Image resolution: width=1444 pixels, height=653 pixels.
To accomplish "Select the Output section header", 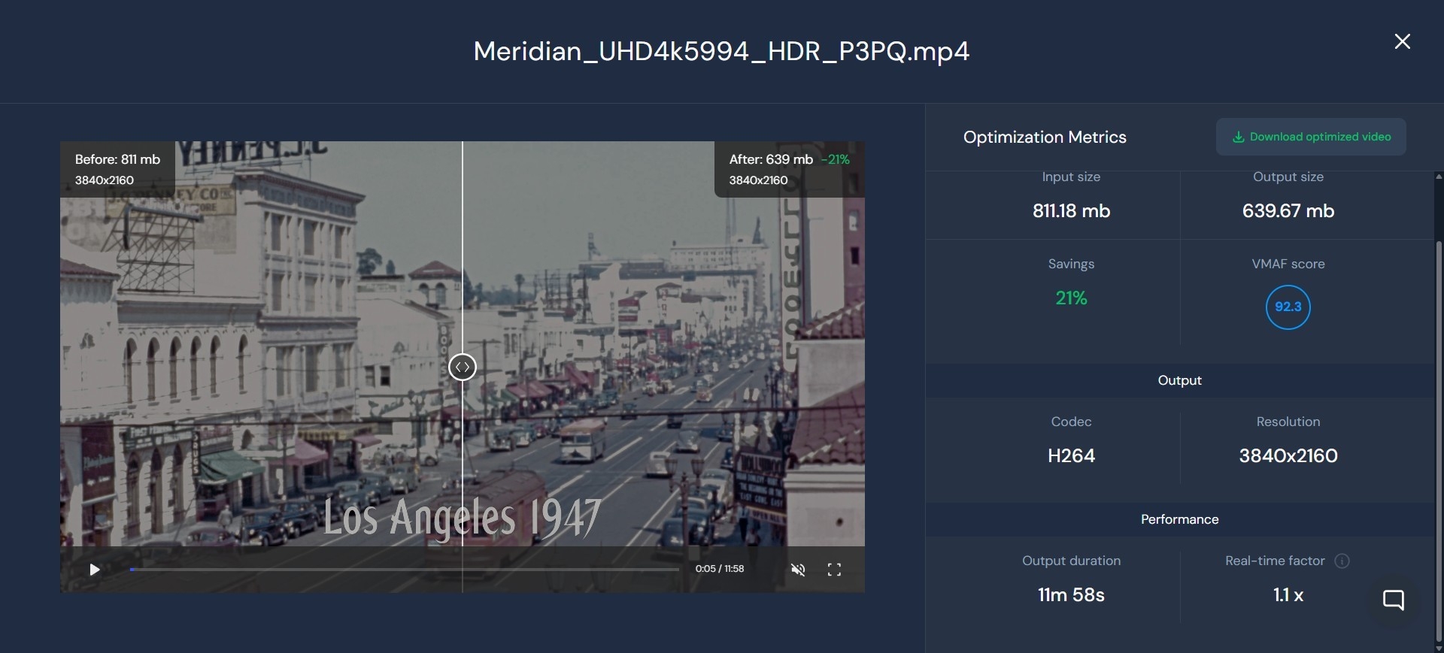I will (x=1179, y=380).
